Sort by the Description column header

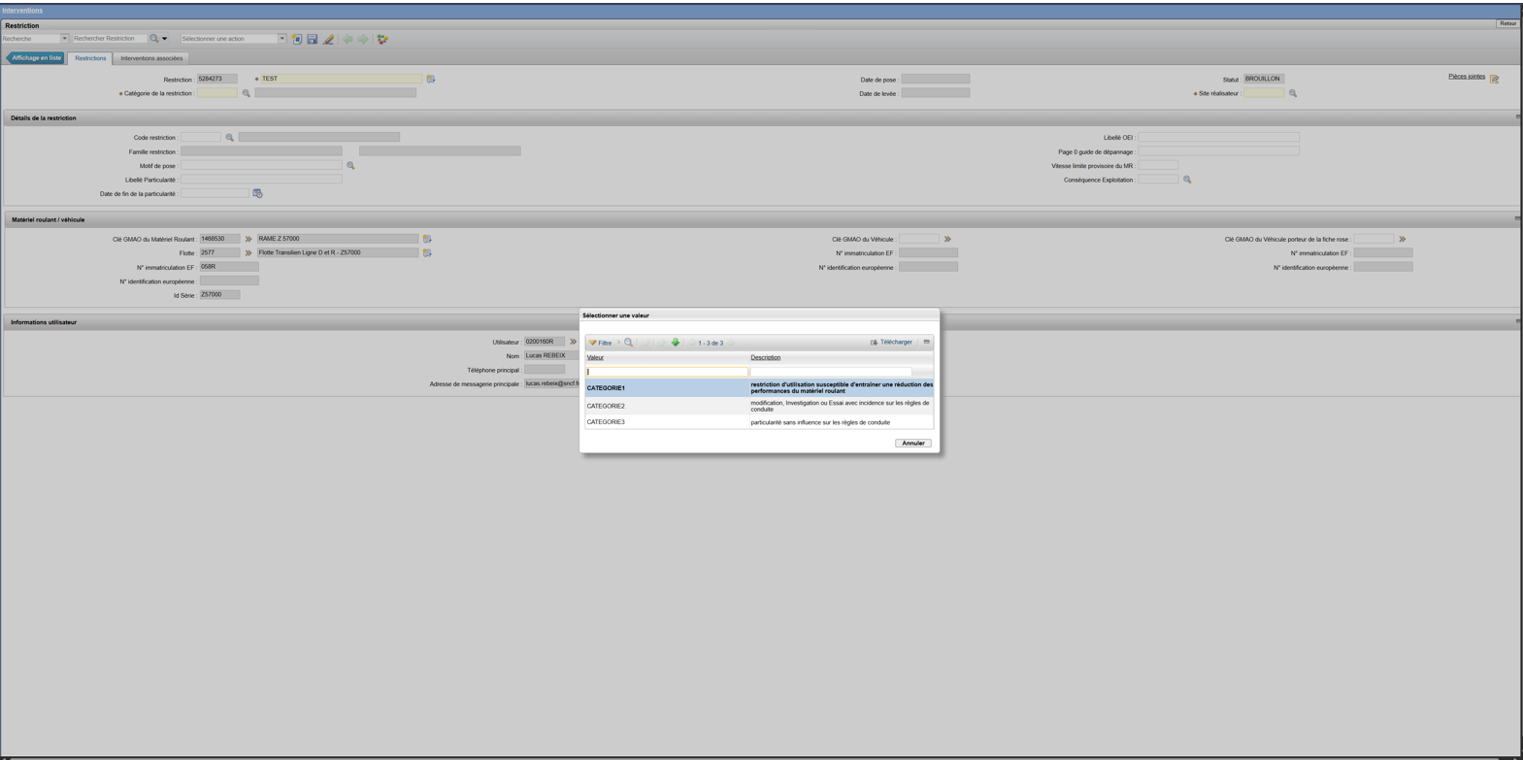tap(765, 357)
